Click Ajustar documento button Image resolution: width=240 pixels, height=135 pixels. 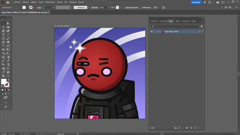pyautogui.click(x=132, y=7)
